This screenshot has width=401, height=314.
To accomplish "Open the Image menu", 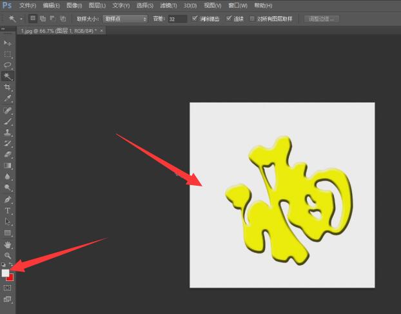I will [74, 5].
